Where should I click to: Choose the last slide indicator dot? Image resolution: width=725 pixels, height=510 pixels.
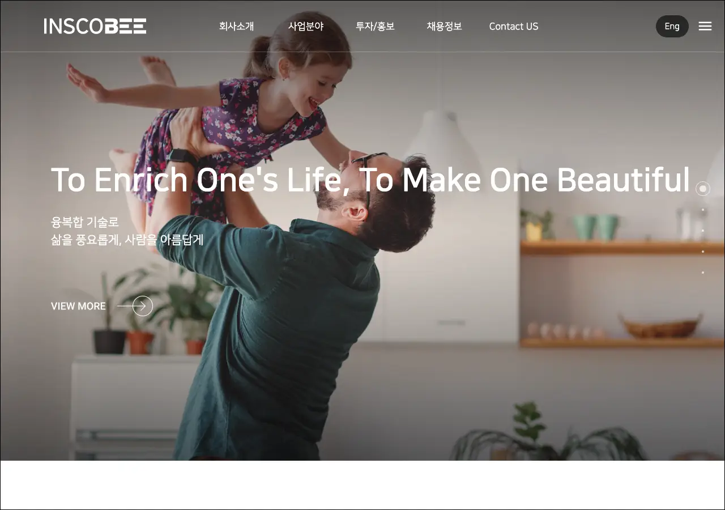[703, 273]
